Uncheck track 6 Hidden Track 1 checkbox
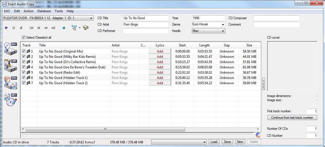Image resolution: width=325 pixels, height=147 pixels. click(24, 78)
